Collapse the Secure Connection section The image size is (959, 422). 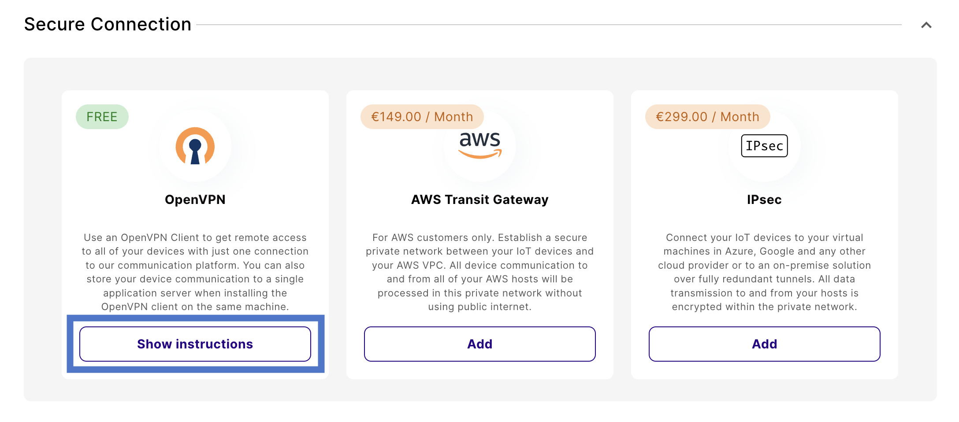coord(926,25)
